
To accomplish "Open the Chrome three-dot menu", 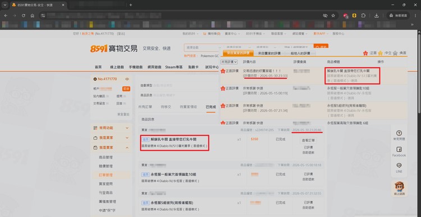I will click(x=415, y=16).
